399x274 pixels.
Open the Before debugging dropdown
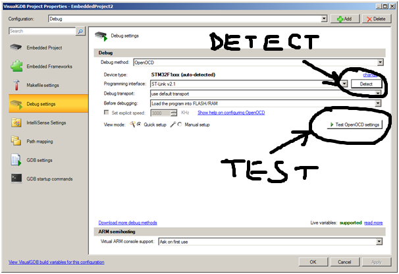pyautogui.click(x=378, y=103)
